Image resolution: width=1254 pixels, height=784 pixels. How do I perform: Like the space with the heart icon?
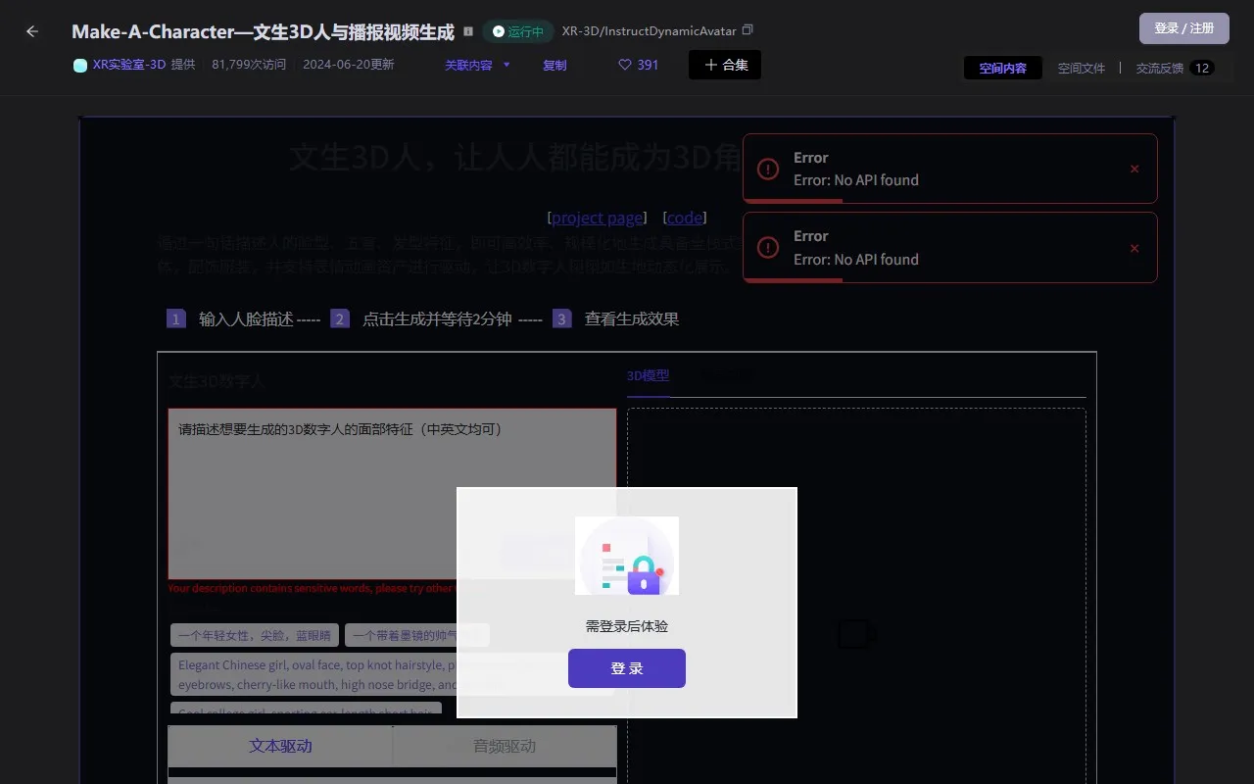point(626,64)
